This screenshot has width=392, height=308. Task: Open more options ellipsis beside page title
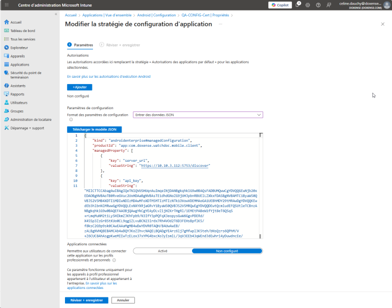pyautogui.click(x=219, y=25)
